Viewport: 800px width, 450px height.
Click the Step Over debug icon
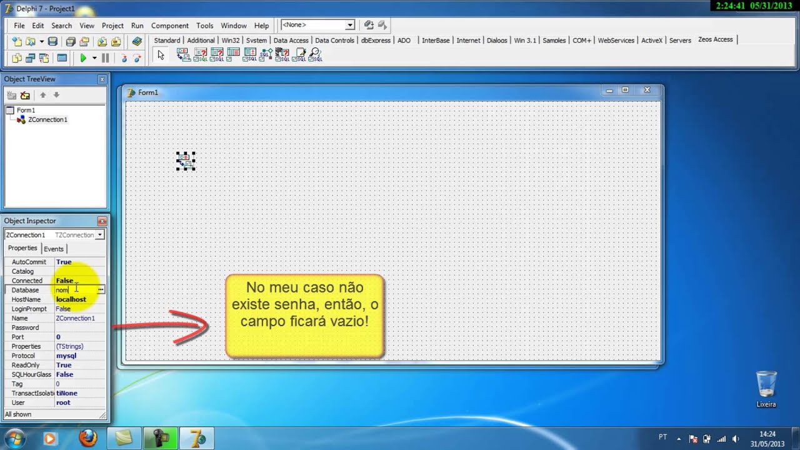coord(137,58)
